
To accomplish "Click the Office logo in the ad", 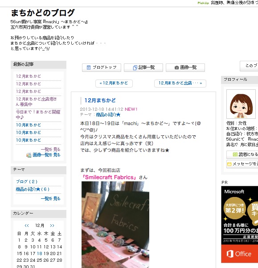I will pos(239,254).
